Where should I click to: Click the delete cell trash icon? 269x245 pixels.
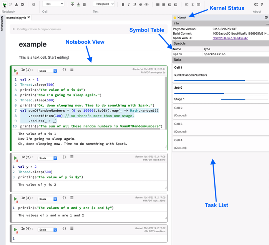coord(84,5)
